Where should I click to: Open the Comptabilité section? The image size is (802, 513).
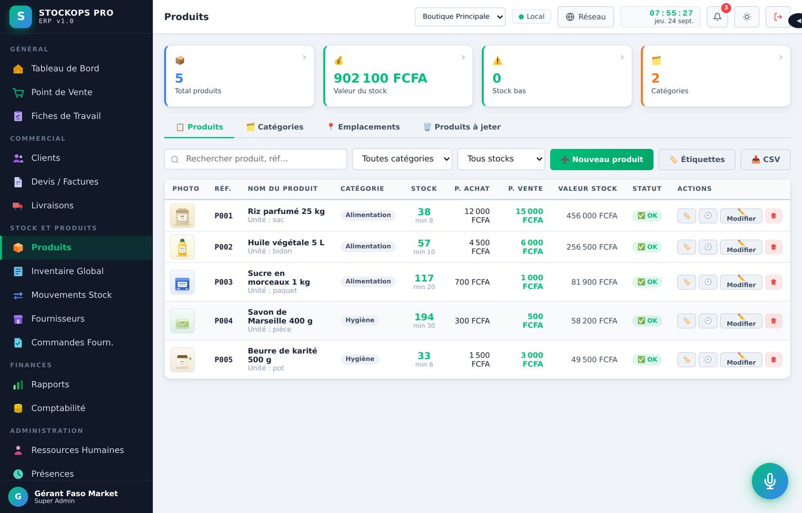[x=76, y=409]
